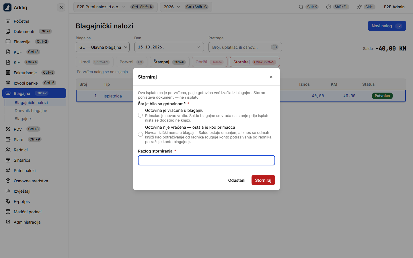Viewport: 413px width, 258px height.
Task: Click the Administracija shield icon
Action: click(8, 222)
